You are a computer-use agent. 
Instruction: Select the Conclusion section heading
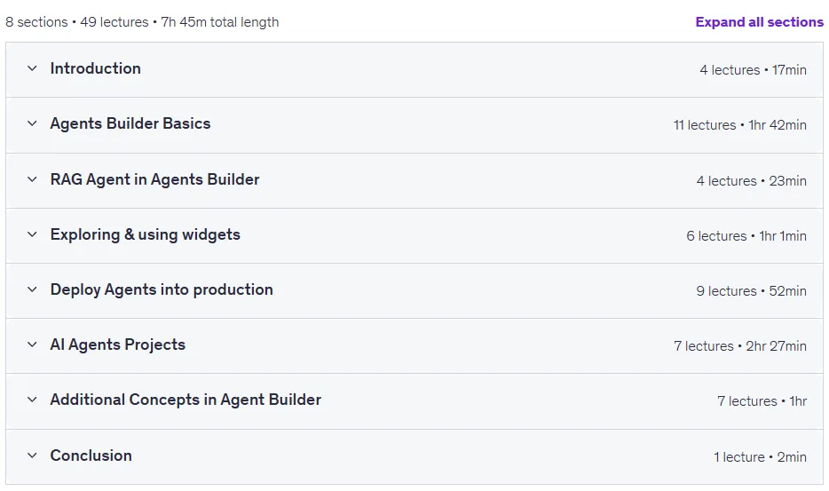[x=91, y=455]
